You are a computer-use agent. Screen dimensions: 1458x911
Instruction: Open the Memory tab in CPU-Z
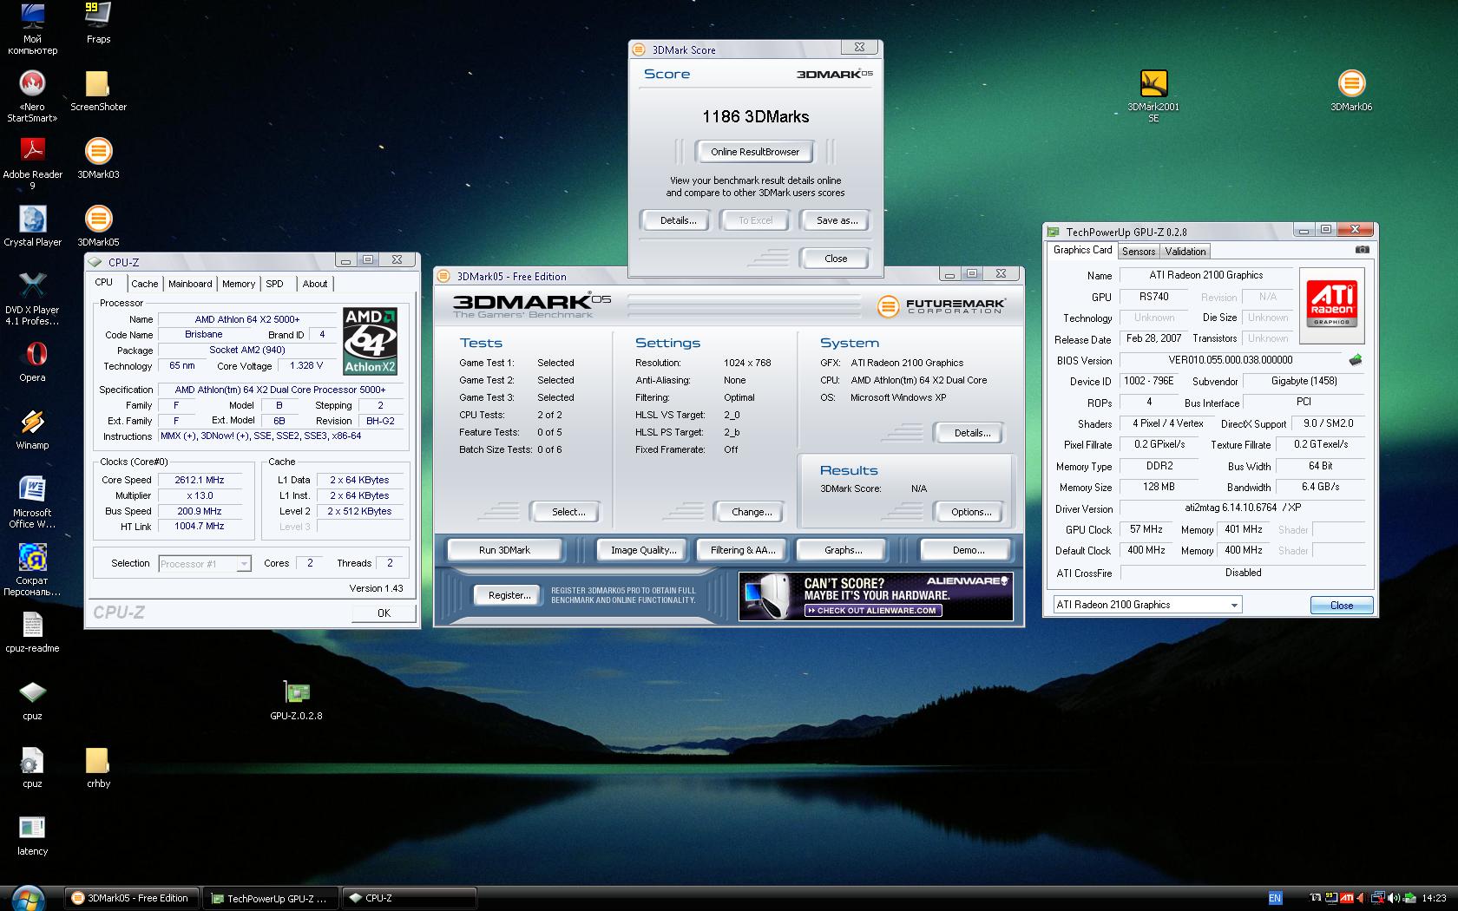(x=239, y=284)
